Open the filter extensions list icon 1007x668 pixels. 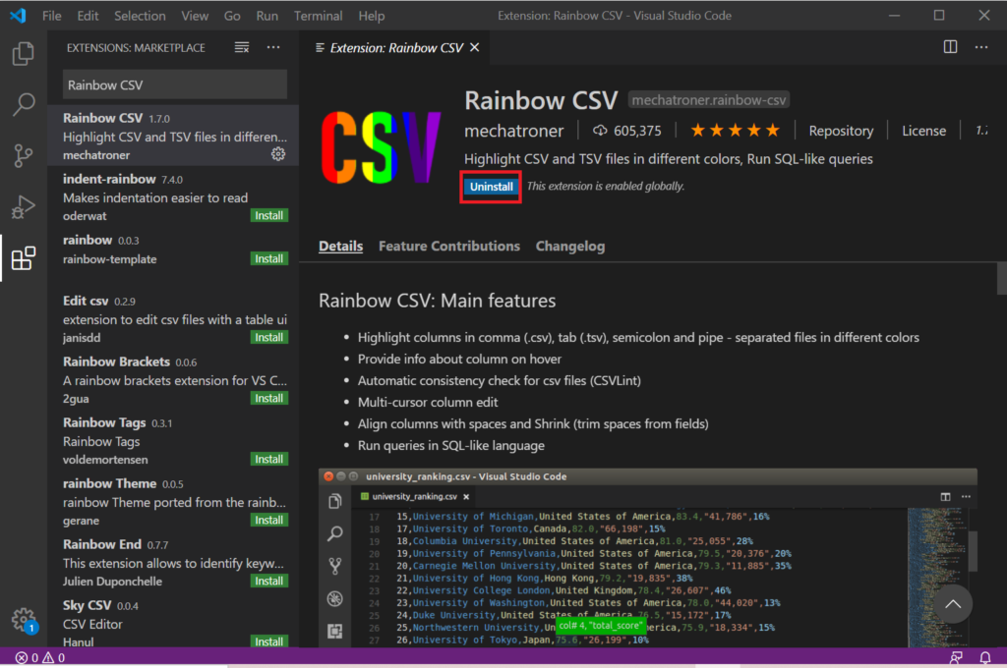pos(242,47)
